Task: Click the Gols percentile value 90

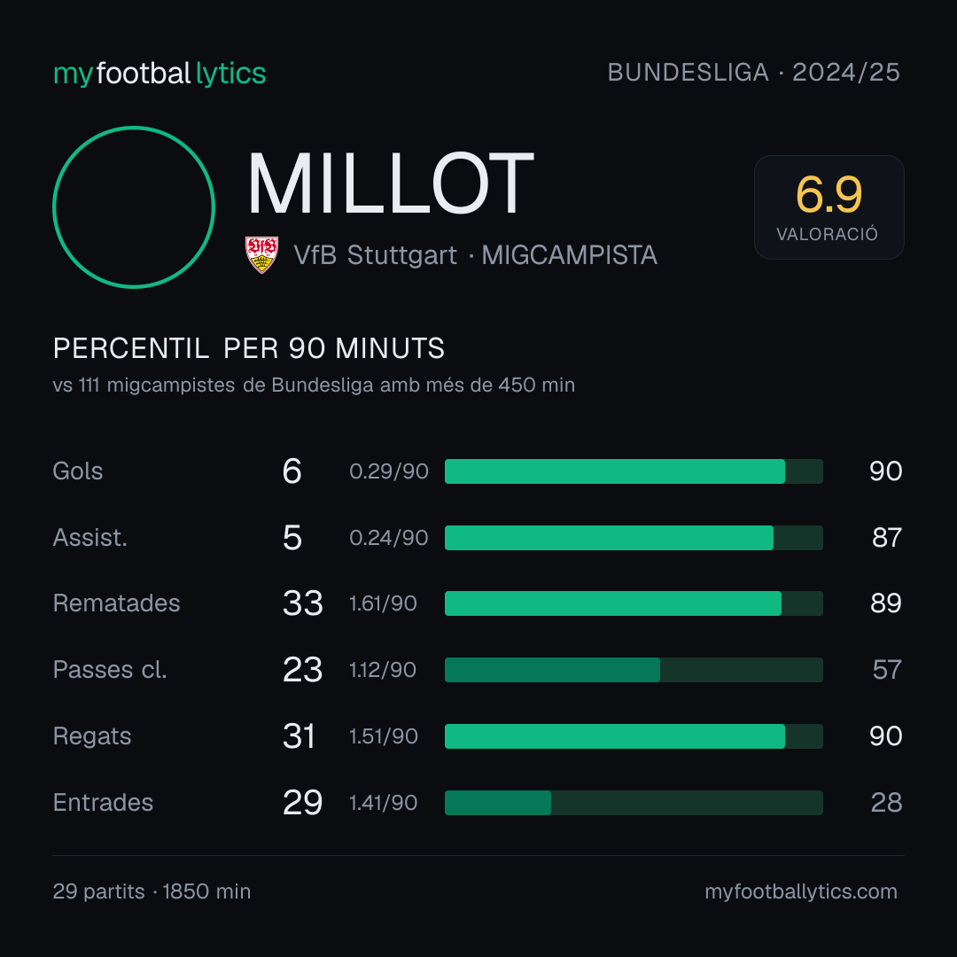Action: (885, 471)
